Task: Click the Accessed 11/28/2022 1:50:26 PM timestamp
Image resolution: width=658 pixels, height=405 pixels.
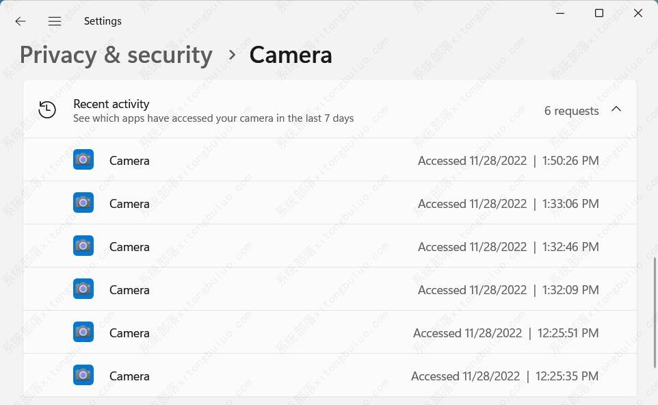Action: pyautogui.click(x=508, y=160)
